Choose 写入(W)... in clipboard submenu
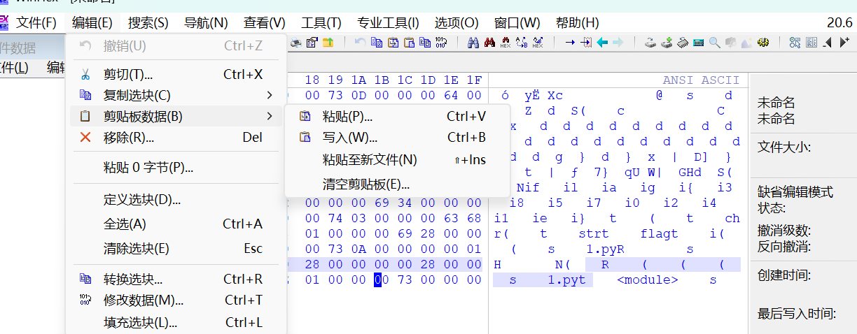857x334 pixels. 397,138
